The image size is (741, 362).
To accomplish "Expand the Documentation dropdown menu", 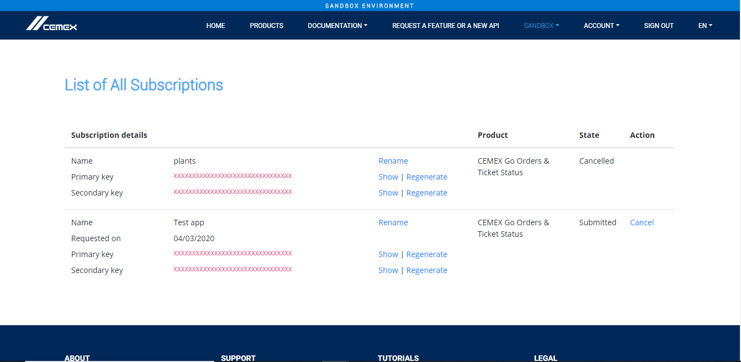I will (337, 26).
